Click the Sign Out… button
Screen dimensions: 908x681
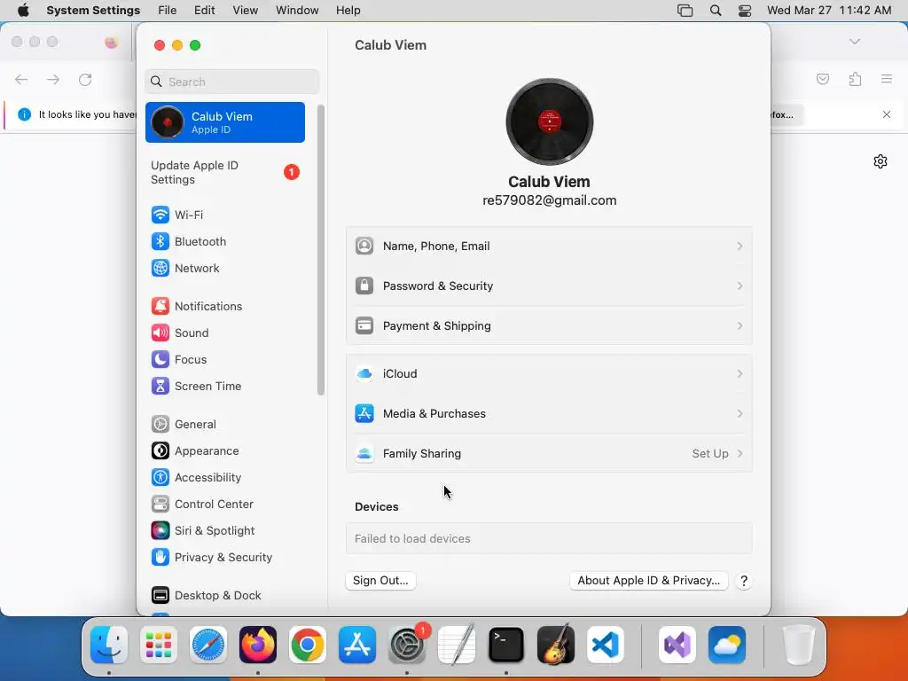pyautogui.click(x=380, y=581)
